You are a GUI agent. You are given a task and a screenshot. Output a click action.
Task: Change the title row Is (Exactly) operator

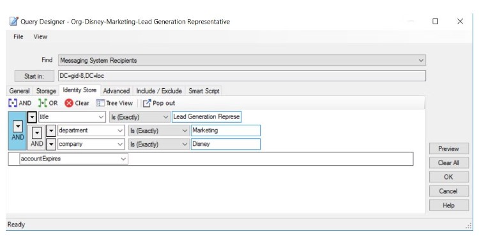pyautogui.click(x=140, y=117)
